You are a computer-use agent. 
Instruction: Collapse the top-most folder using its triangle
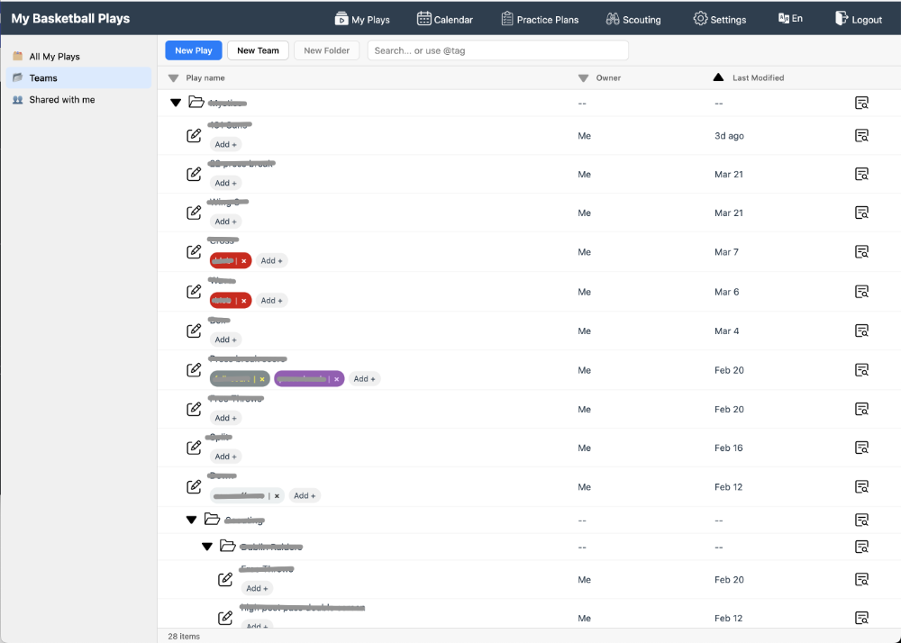176,104
